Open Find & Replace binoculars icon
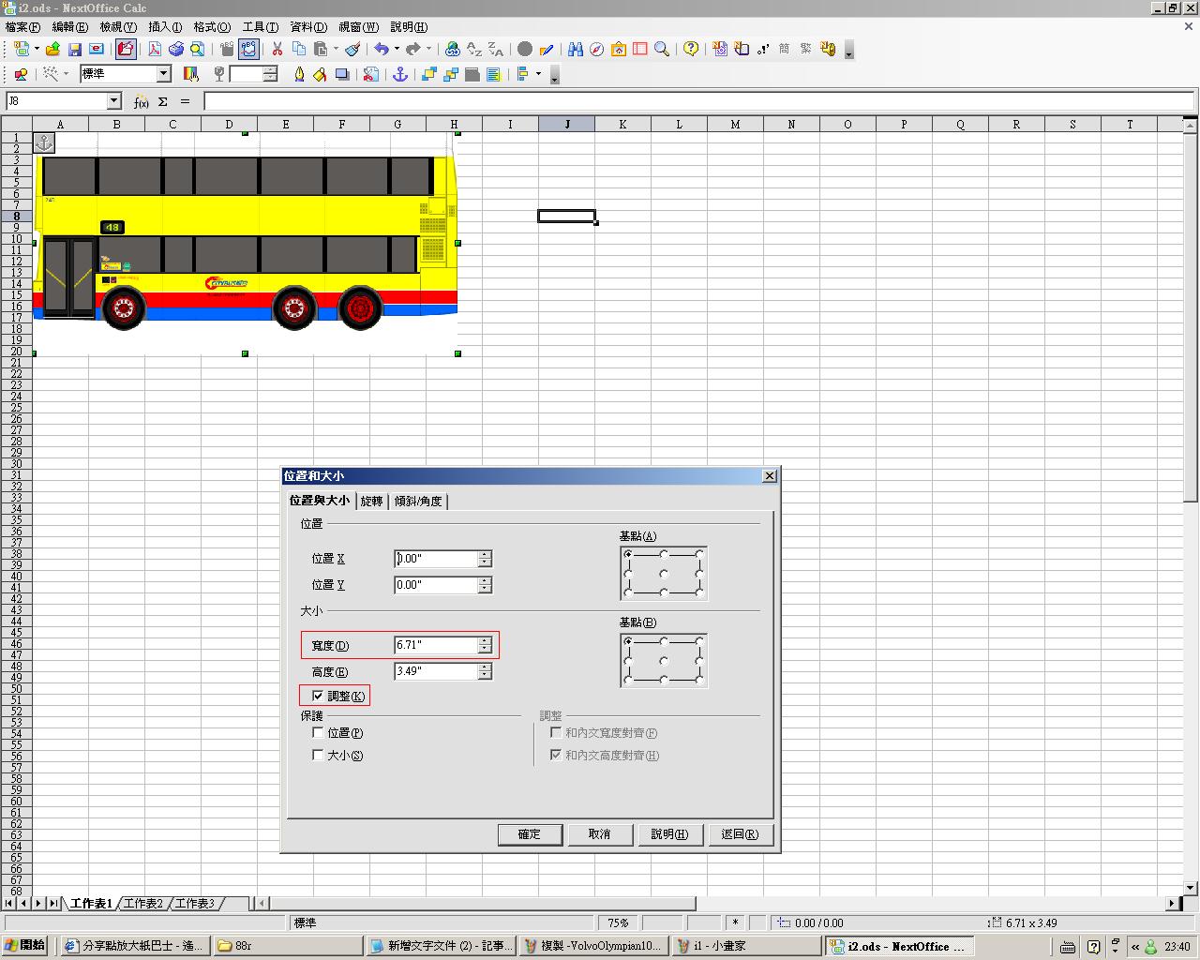Image resolution: width=1200 pixels, height=960 pixels. point(576,49)
